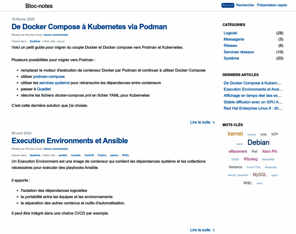Click the Debian tag in the tag cloud
Image resolution: width=296 pixels, height=234 pixels.
[258, 142]
